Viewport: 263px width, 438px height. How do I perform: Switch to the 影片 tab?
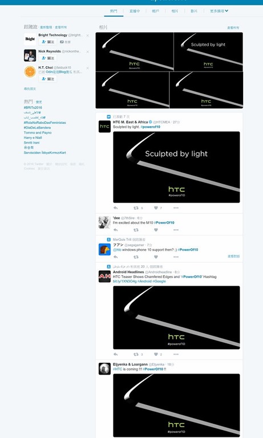[194, 11]
